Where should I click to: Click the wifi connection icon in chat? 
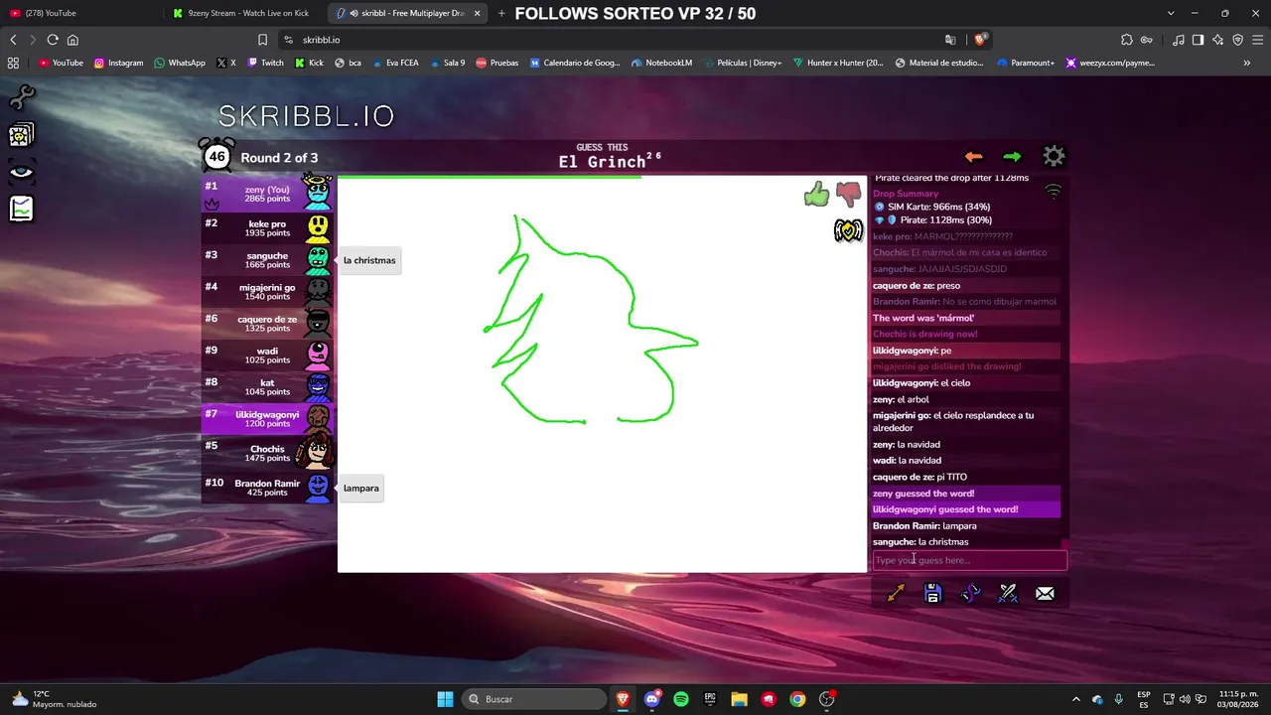pos(1054,192)
